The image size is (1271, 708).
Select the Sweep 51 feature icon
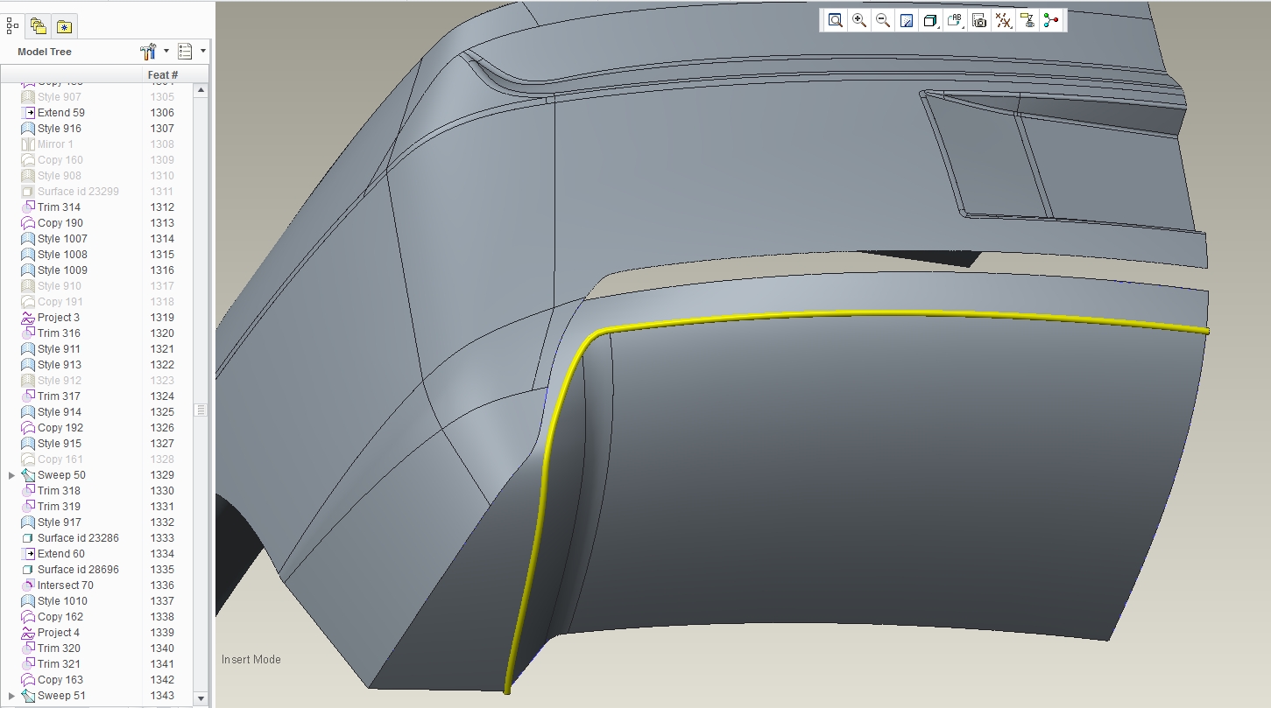tap(27, 696)
